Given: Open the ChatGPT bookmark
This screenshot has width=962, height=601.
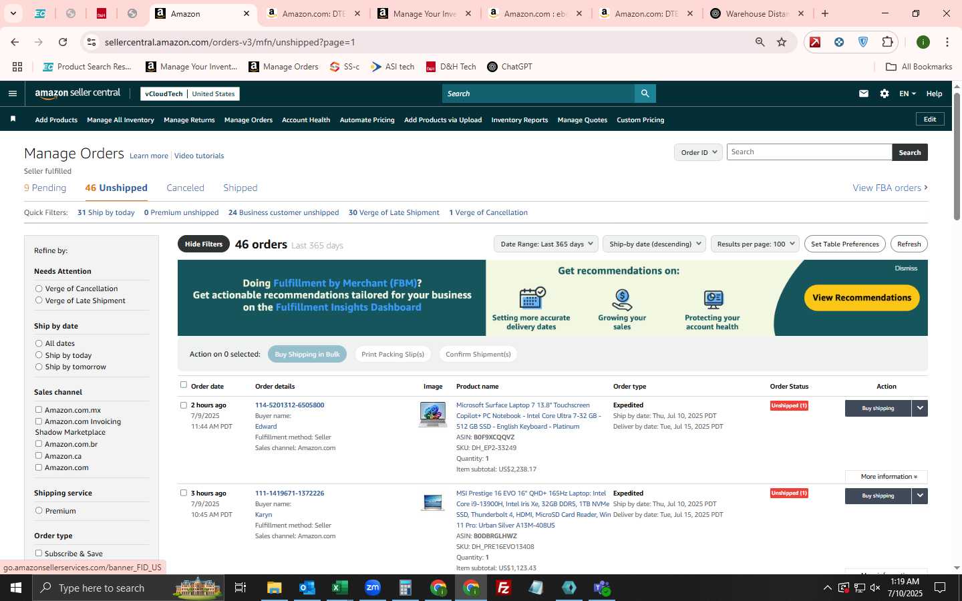Looking at the screenshot, I should (509, 67).
